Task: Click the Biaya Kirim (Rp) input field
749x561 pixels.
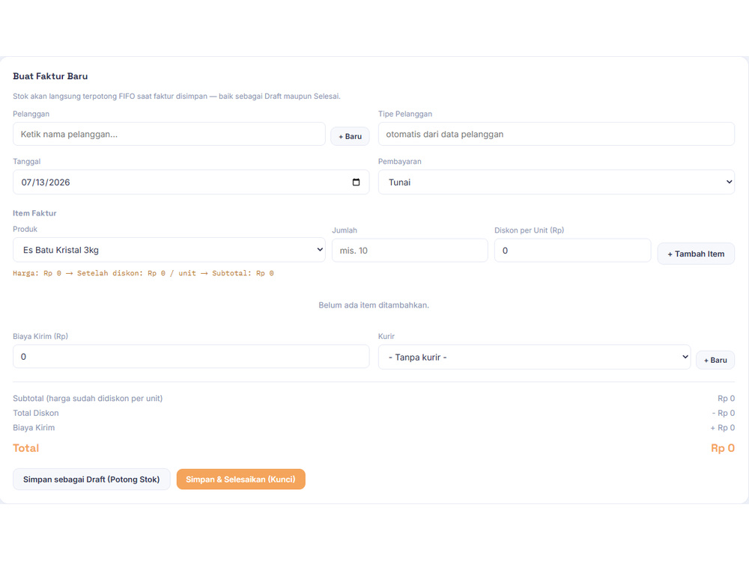Action: tap(191, 356)
